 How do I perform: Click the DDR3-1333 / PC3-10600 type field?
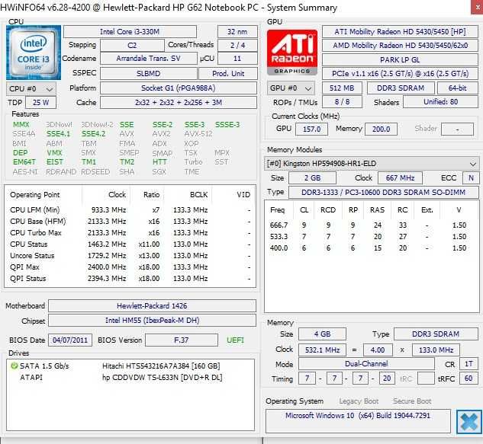(384, 192)
